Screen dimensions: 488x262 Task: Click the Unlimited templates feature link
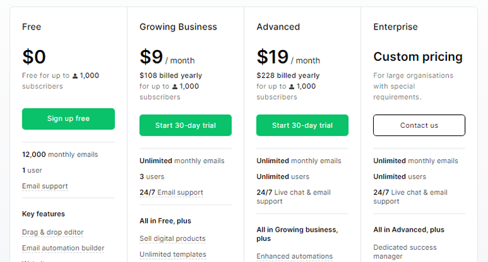(x=173, y=254)
